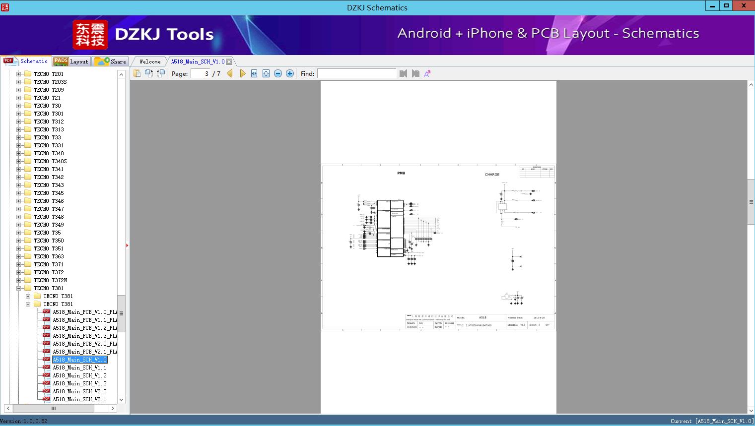Open A518_Main_SCH_V1.1 file

pos(79,367)
